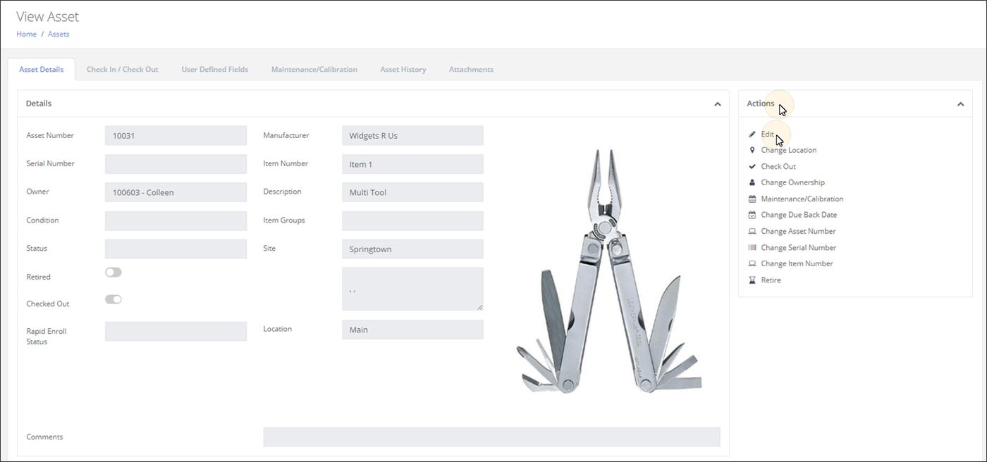Click the View Asset page title
The width and height of the screenshot is (987, 462).
pyautogui.click(x=48, y=16)
